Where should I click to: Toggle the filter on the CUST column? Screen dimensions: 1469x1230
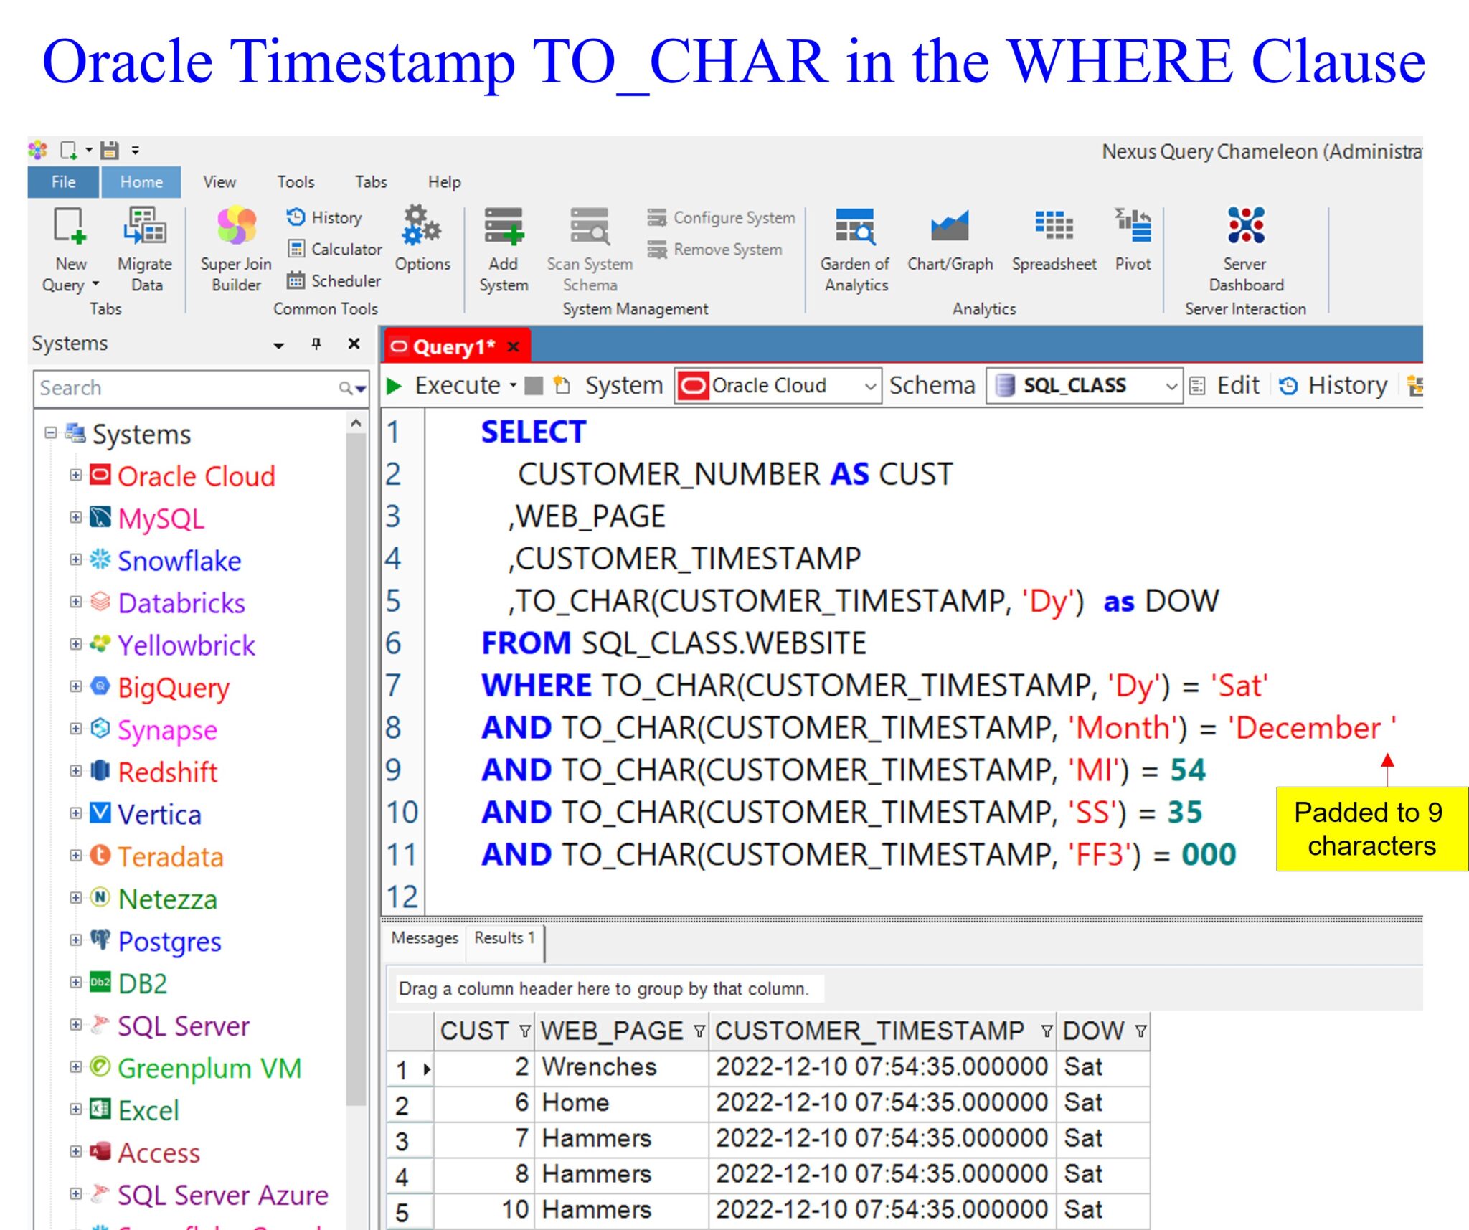click(x=524, y=1031)
